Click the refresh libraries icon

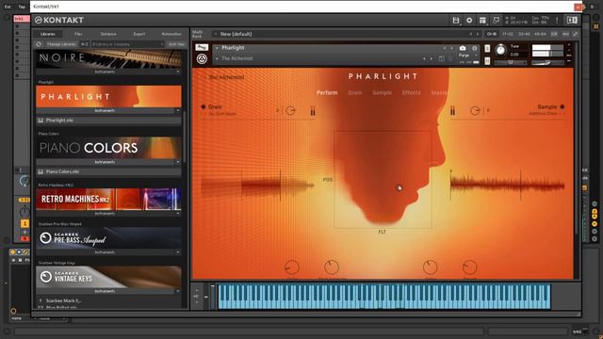[x=39, y=44]
